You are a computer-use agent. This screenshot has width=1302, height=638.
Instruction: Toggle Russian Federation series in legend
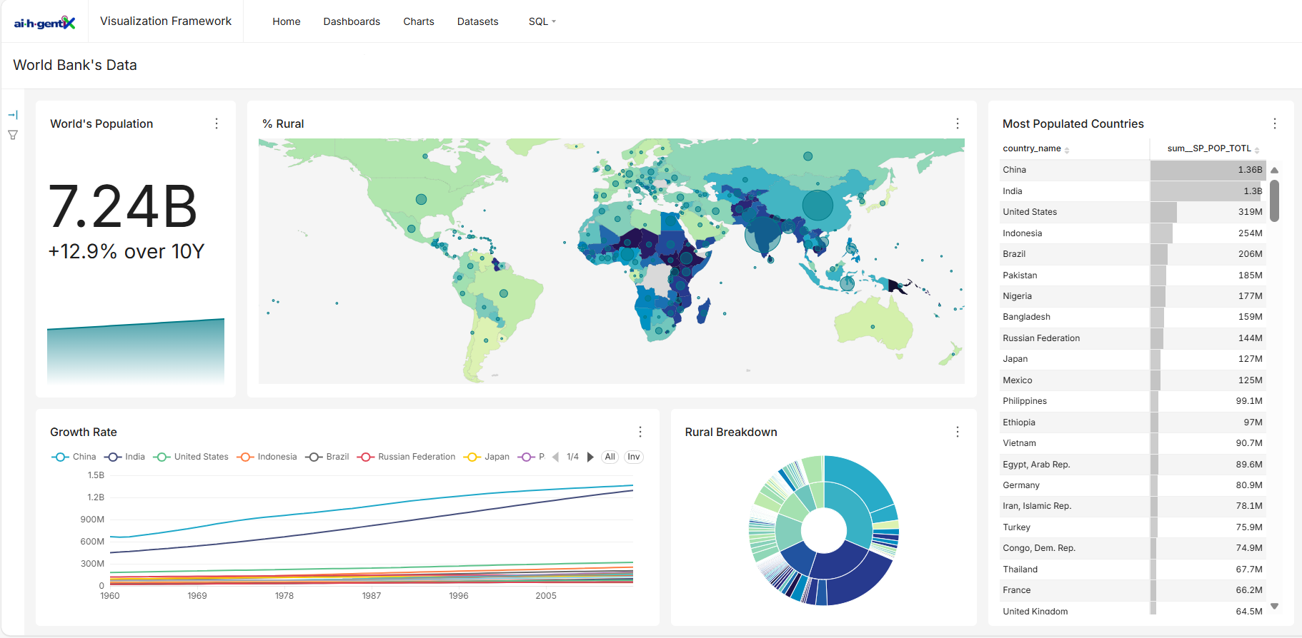click(x=406, y=457)
